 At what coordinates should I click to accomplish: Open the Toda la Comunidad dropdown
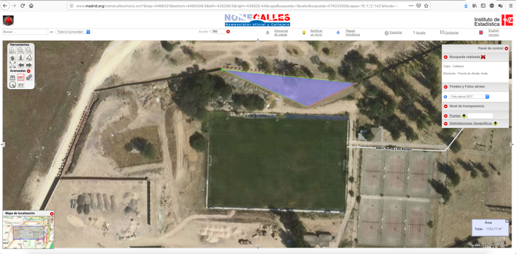73,32
